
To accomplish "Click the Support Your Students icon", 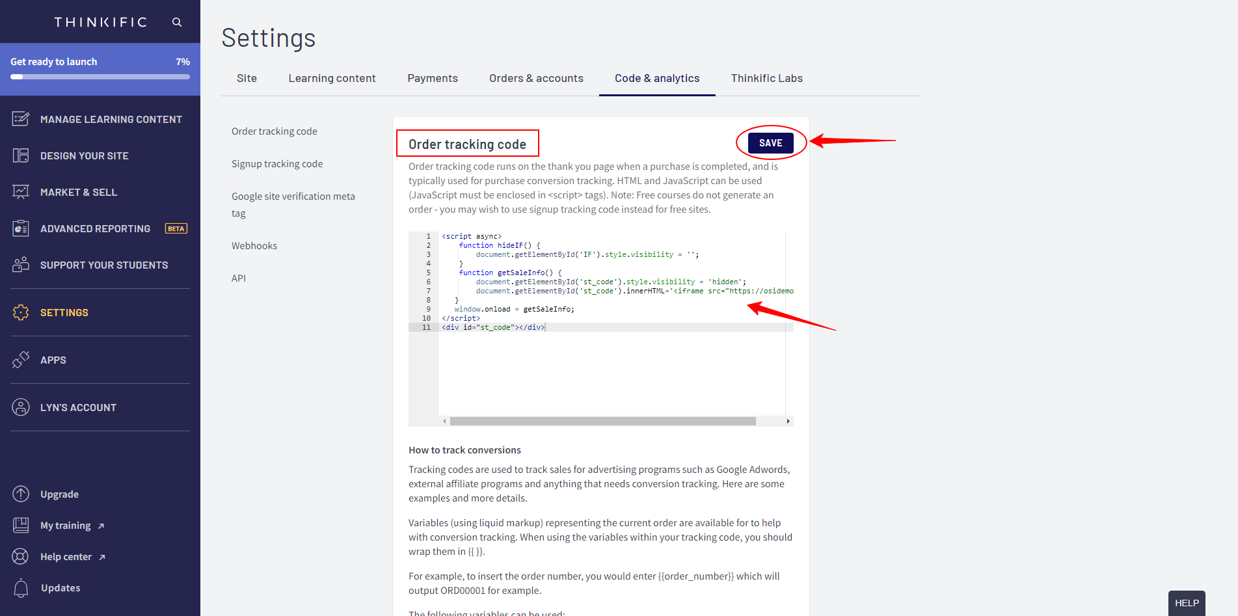I will click(x=21, y=265).
